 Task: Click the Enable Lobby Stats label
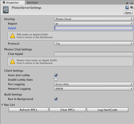[x=20, y=80]
